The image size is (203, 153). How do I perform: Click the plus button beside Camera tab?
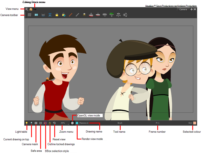191,9
